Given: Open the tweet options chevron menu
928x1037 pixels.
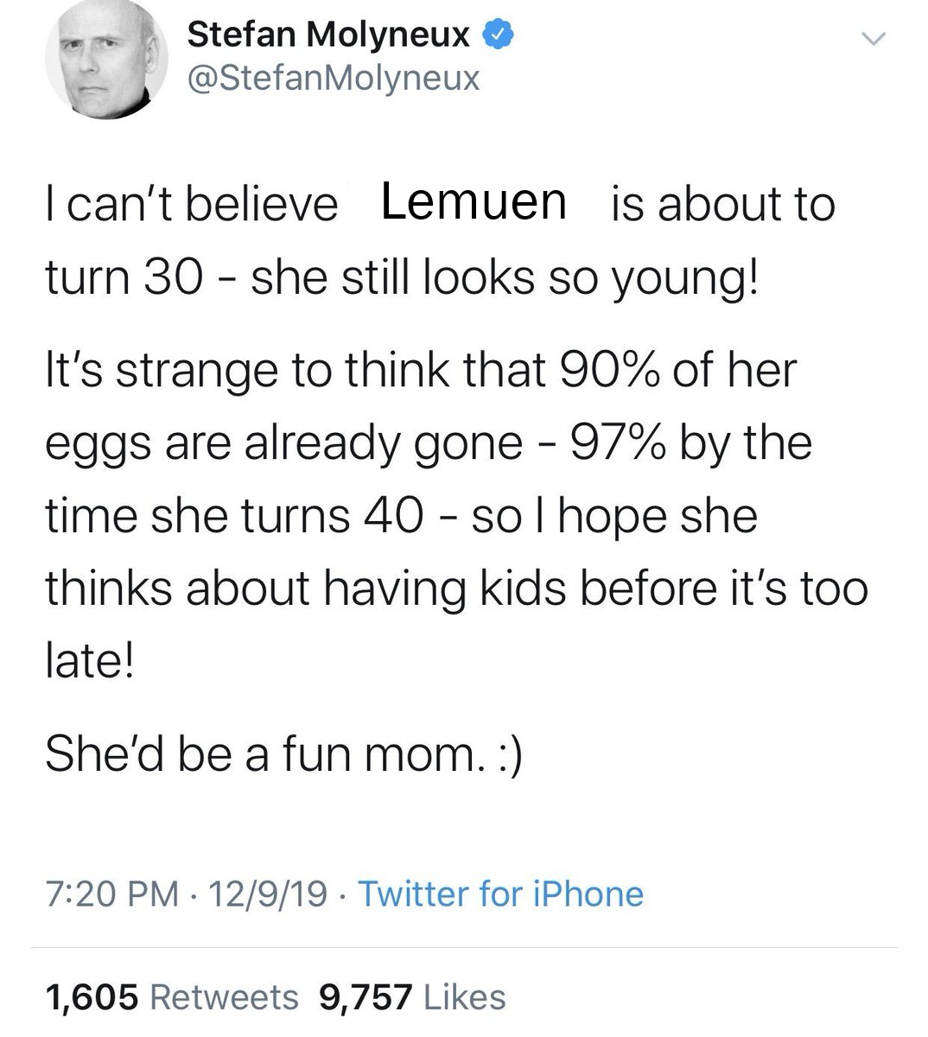Looking at the screenshot, I should 874,39.
